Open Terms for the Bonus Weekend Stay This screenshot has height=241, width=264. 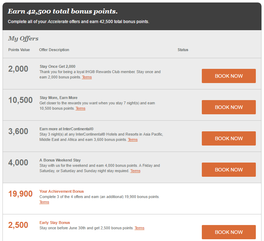pos(135,171)
